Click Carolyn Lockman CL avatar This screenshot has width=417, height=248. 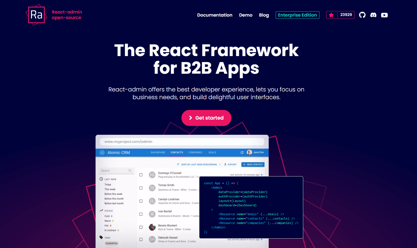click(x=152, y=201)
